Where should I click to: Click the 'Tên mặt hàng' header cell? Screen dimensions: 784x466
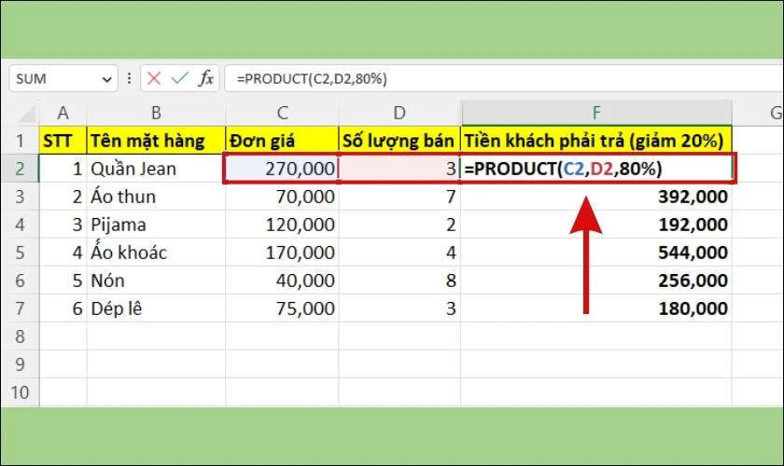(156, 141)
